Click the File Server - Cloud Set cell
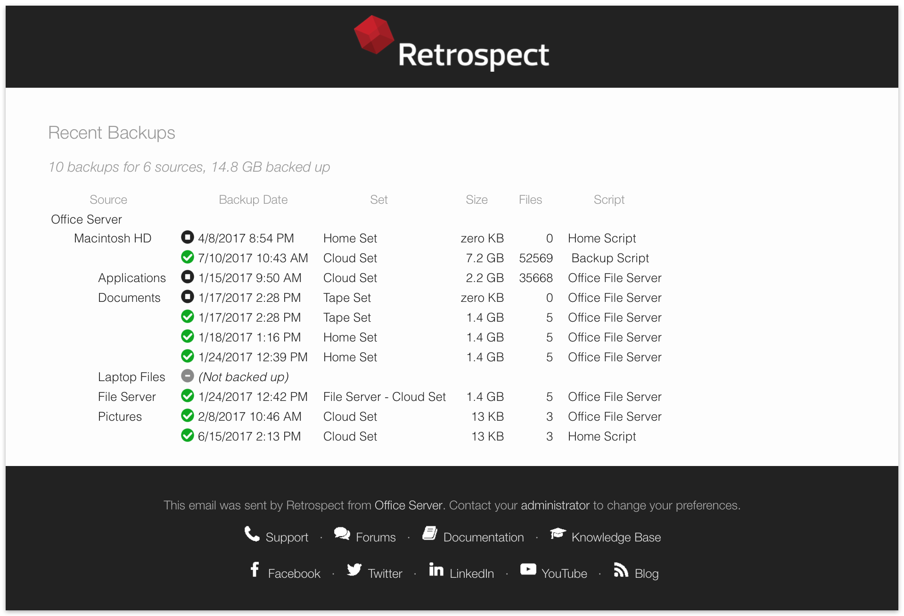This screenshot has height=616, width=904. (385, 397)
